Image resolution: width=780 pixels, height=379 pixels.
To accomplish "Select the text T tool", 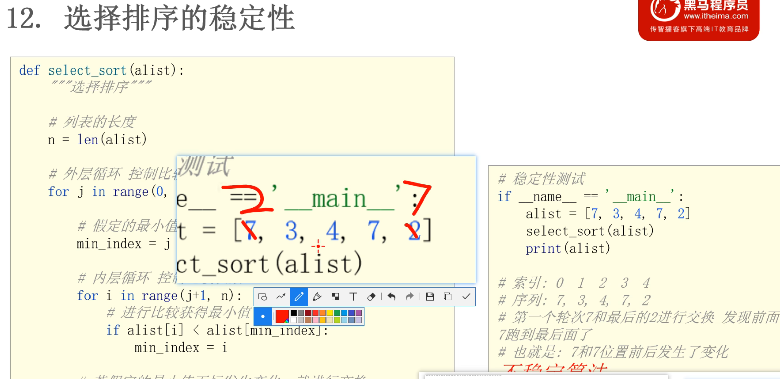I will point(353,297).
